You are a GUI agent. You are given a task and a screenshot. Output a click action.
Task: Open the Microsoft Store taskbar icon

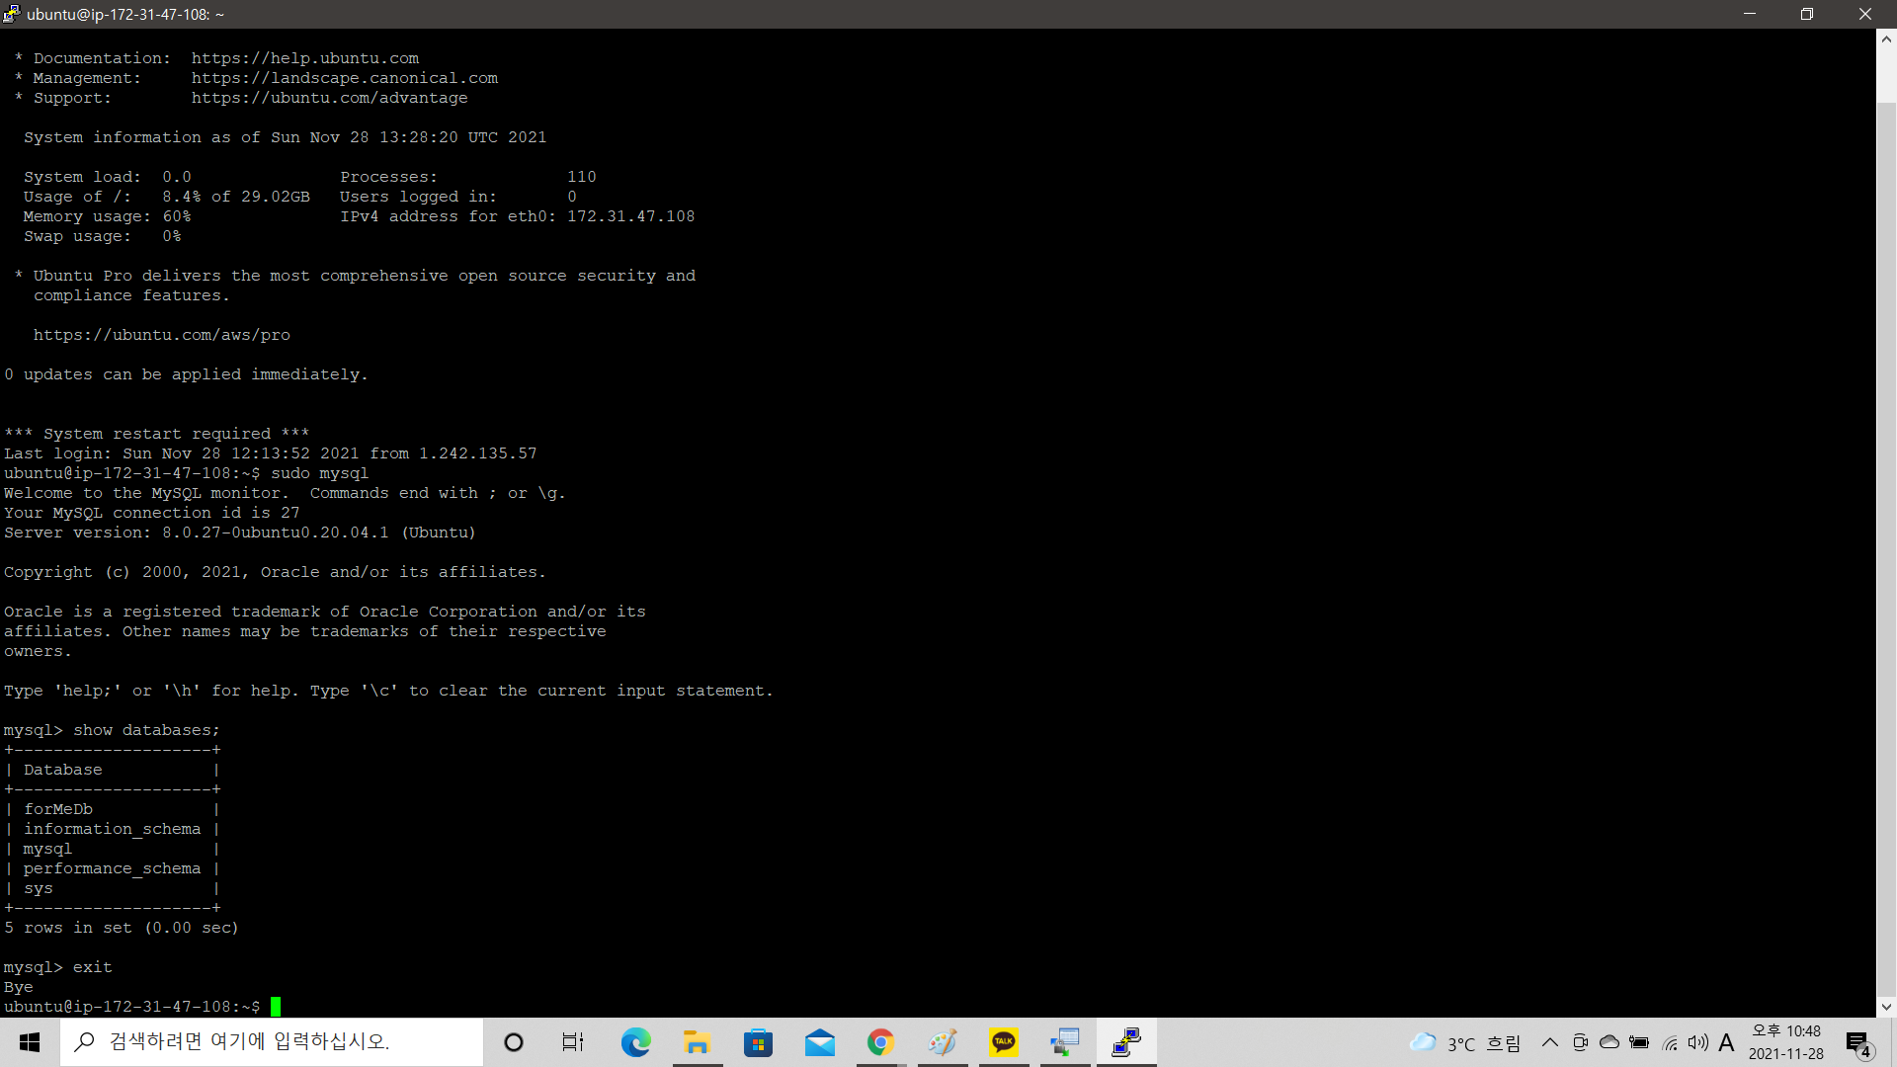758,1042
